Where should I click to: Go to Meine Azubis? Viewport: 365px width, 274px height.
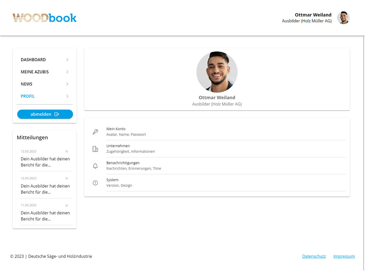click(45, 72)
